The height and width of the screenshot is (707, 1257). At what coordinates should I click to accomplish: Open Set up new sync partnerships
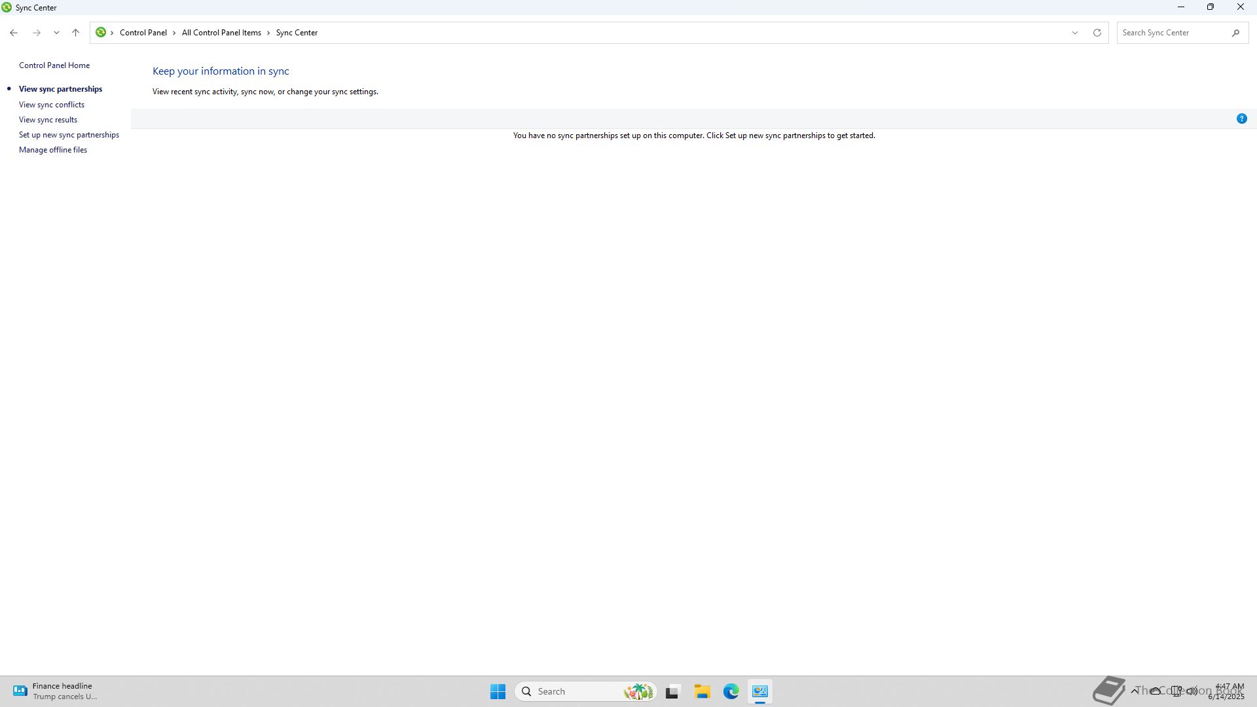[x=69, y=135]
